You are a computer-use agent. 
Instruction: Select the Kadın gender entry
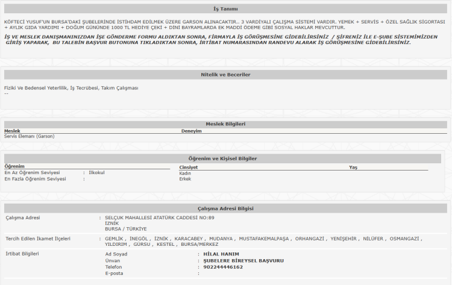click(185, 173)
